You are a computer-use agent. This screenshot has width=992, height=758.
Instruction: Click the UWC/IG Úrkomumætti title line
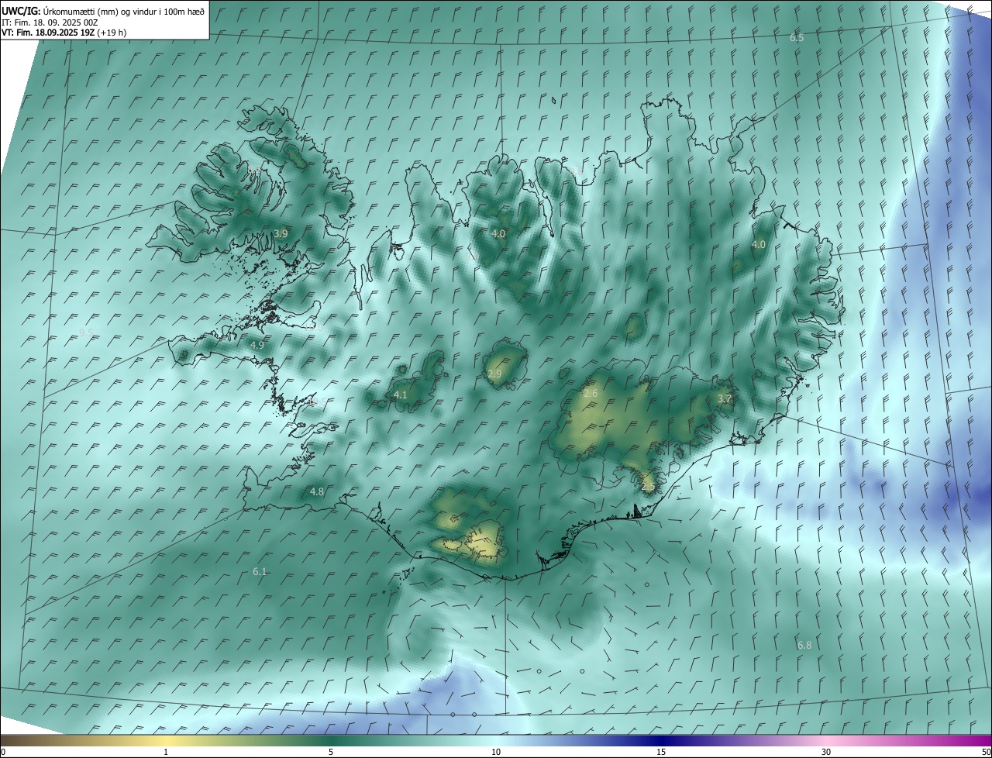(103, 12)
